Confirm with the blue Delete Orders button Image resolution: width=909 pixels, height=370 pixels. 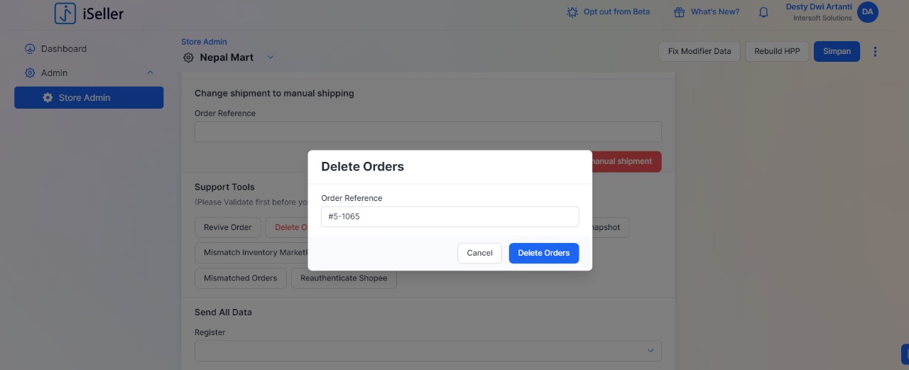[544, 254]
